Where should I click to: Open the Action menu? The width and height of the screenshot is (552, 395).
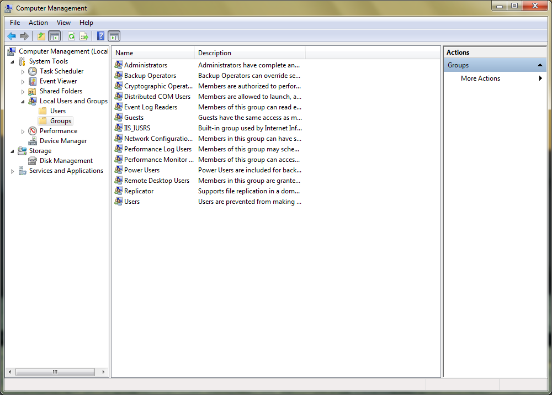point(38,23)
